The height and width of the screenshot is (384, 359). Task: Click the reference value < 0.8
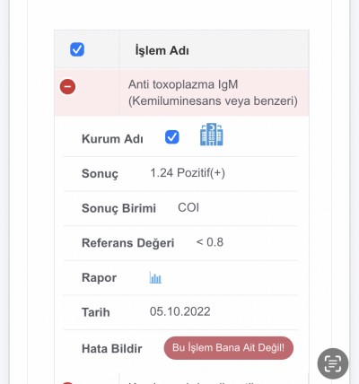tap(210, 242)
